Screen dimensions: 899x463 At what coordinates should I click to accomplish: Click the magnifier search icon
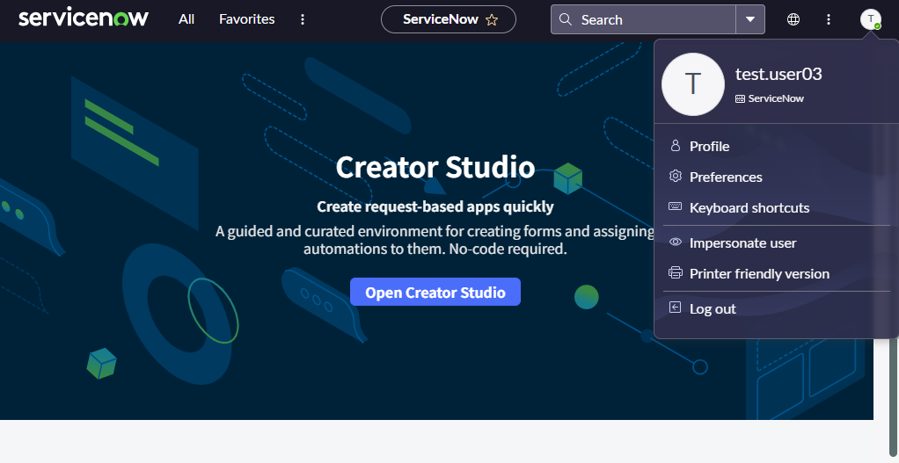click(566, 19)
